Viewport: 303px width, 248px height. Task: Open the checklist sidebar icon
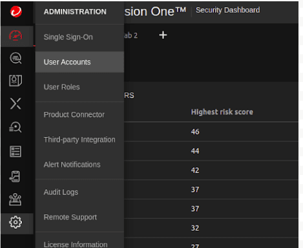(x=16, y=151)
